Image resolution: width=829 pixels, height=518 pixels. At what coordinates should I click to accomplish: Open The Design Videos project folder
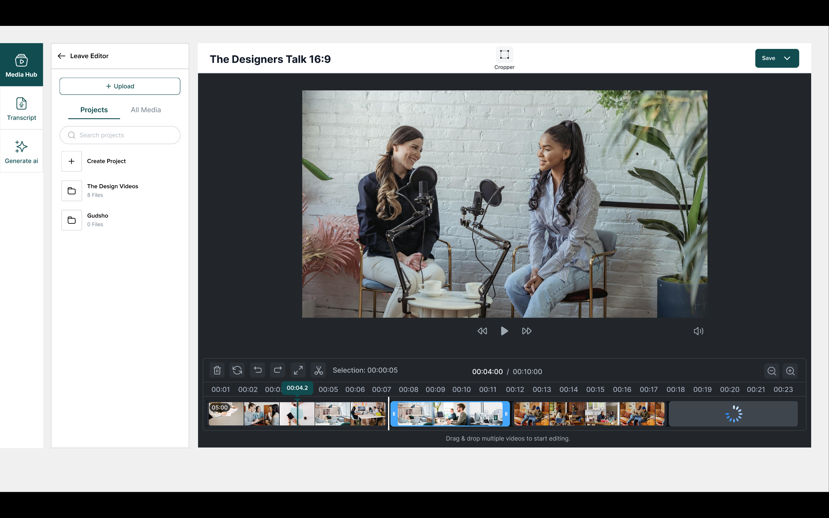pos(112,191)
